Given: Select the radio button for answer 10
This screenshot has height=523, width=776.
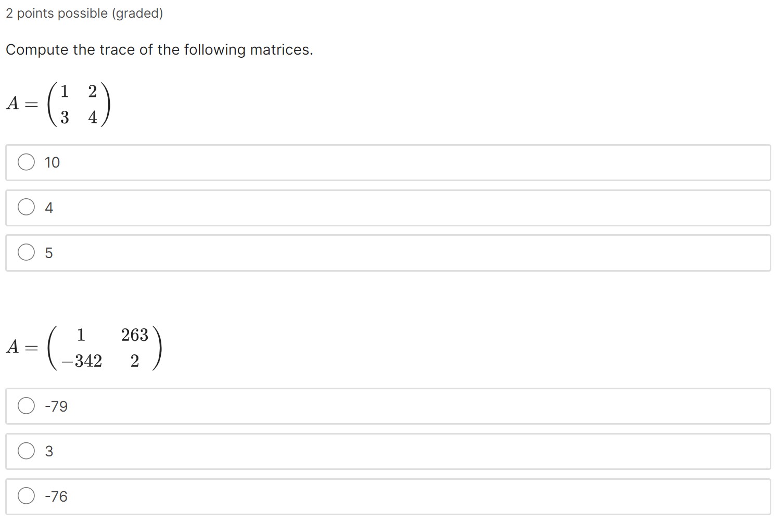Looking at the screenshot, I should click(x=26, y=162).
